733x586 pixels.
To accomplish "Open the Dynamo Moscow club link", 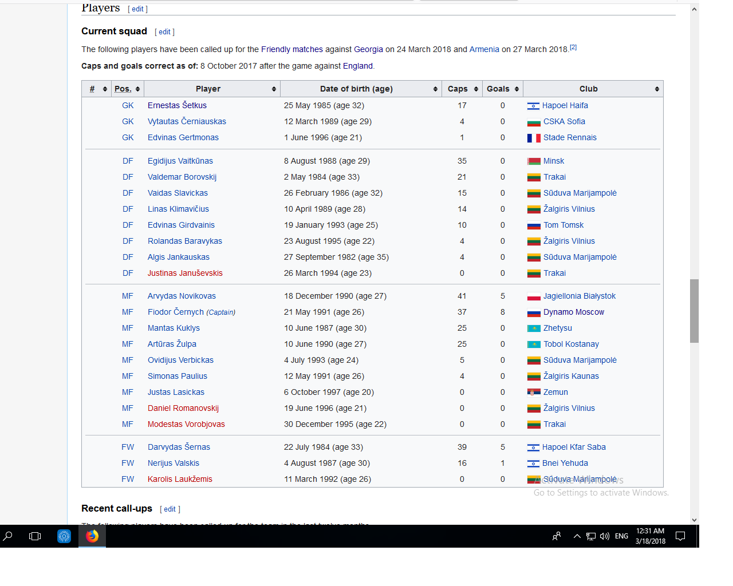I will pyautogui.click(x=574, y=312).
